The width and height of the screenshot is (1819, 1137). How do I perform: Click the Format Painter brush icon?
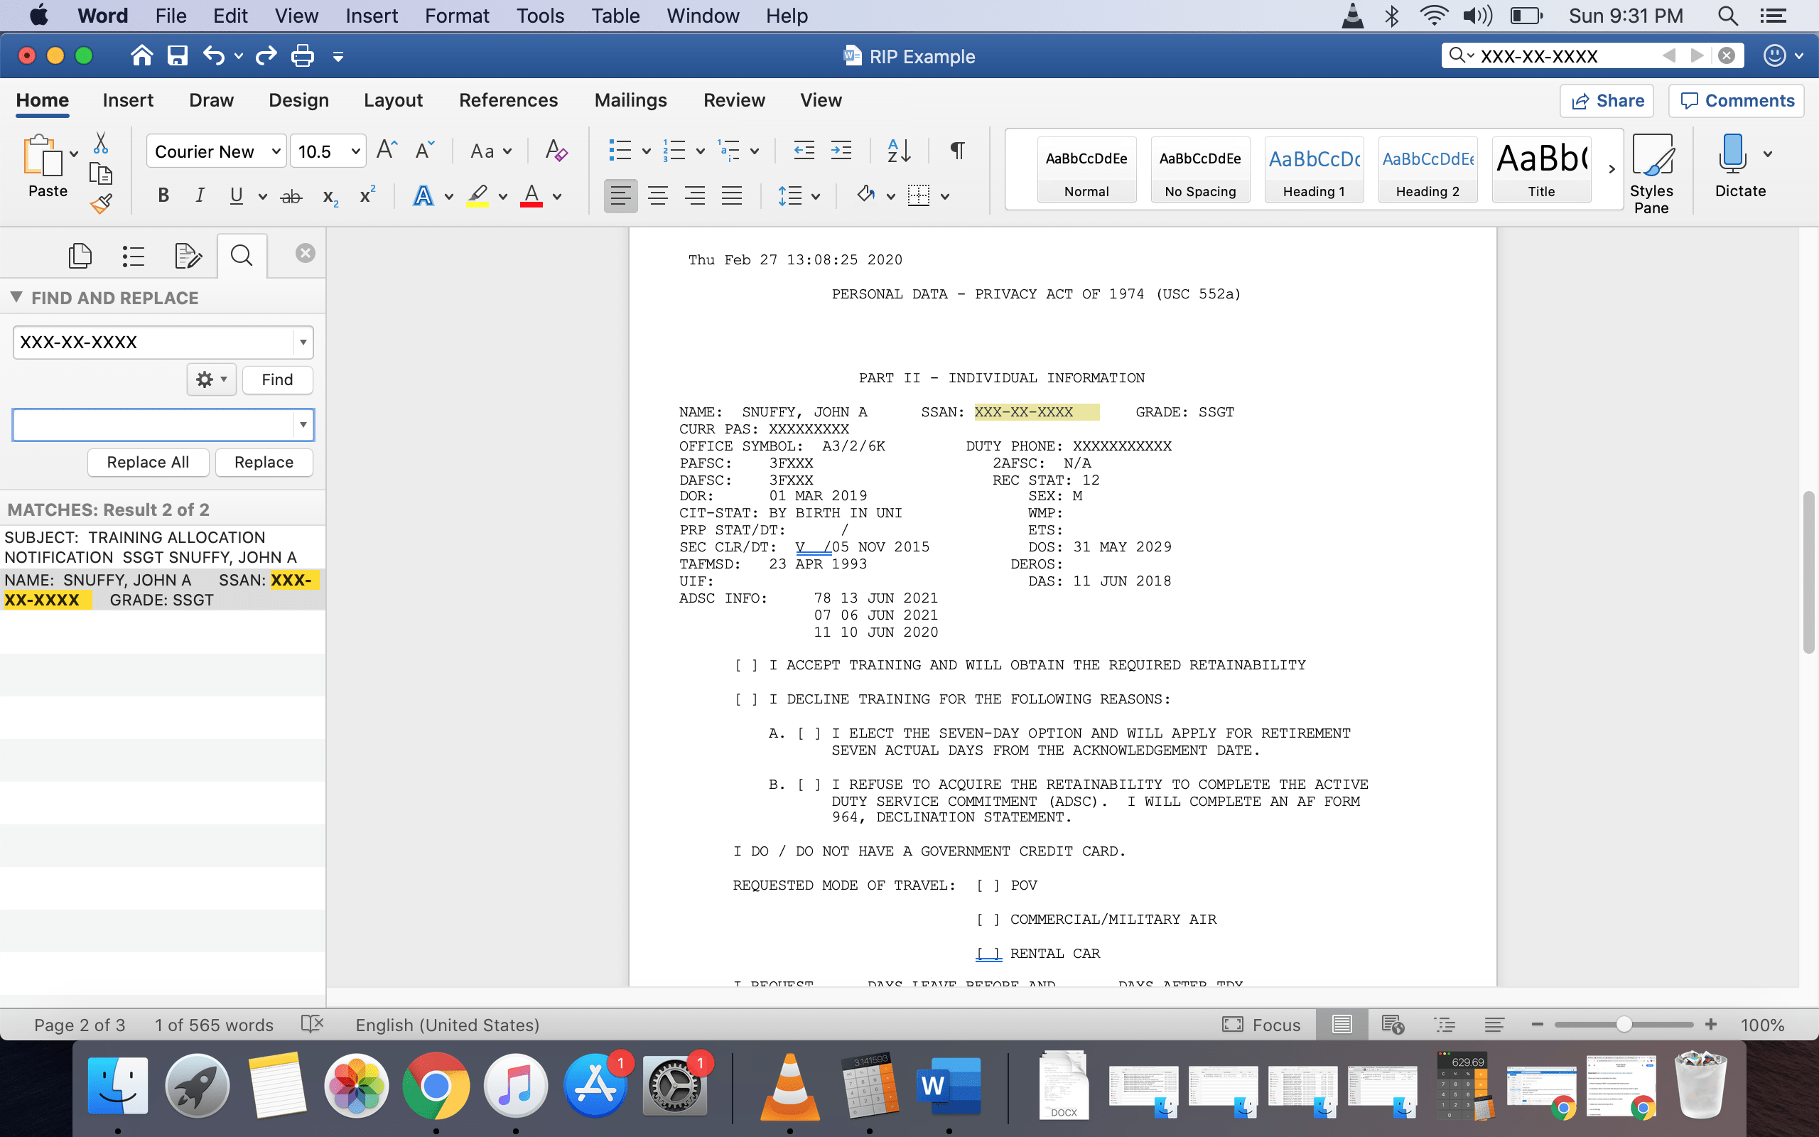(x=101, y=203)
